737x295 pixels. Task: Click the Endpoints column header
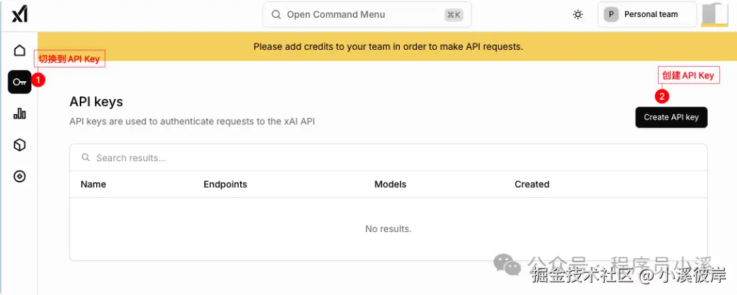[225, 184]
